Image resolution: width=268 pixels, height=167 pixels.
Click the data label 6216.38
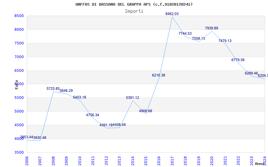tap(158, 75)
